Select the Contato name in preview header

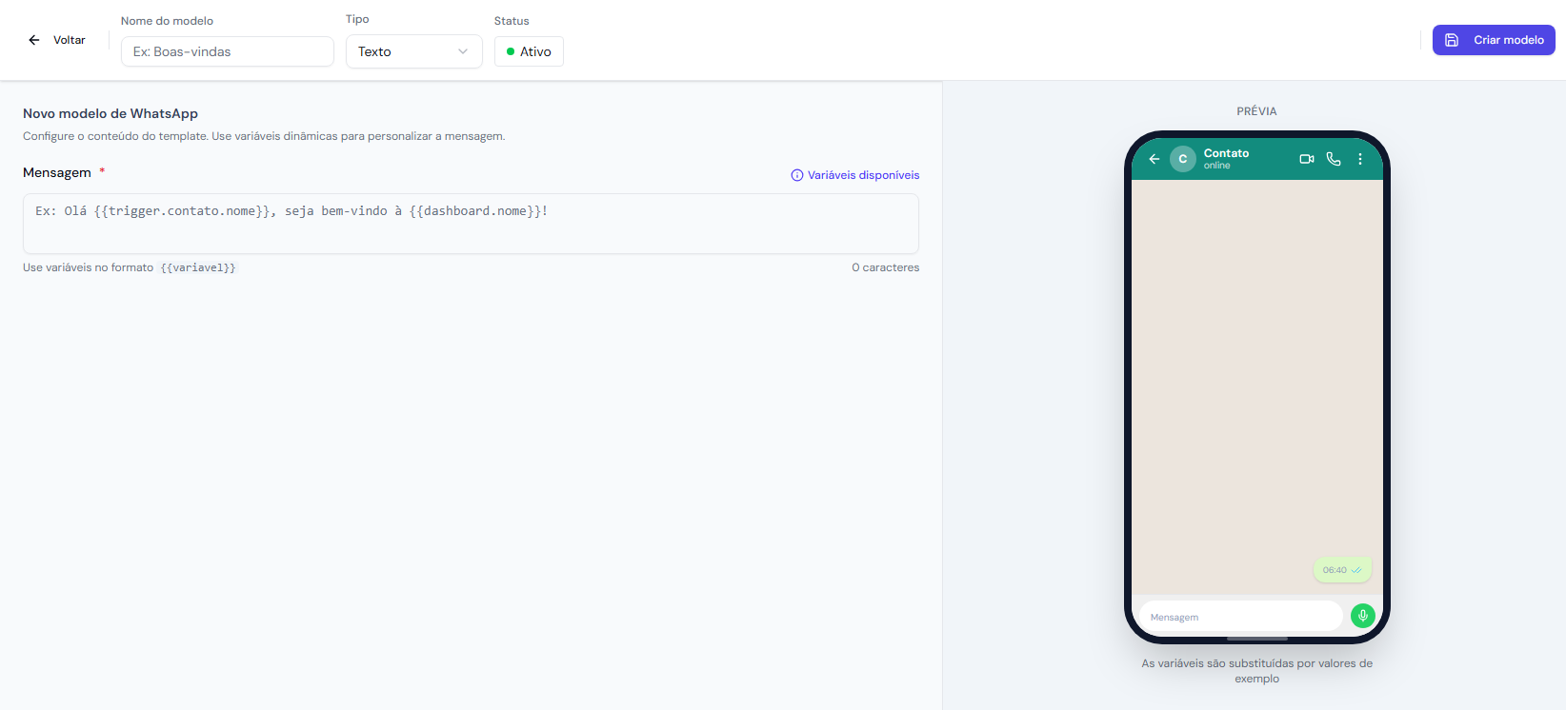point(1226,153)
